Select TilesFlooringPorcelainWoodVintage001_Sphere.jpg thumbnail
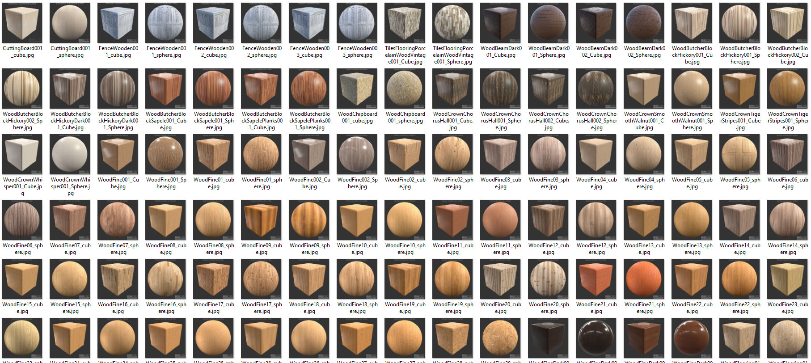 [x=453, y=23]
